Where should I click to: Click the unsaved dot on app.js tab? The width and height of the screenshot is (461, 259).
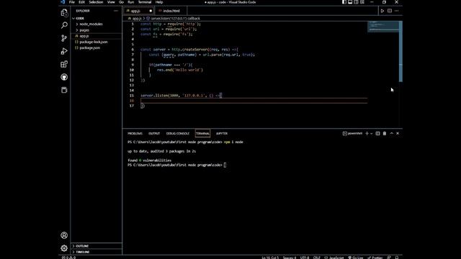point(151,11)
